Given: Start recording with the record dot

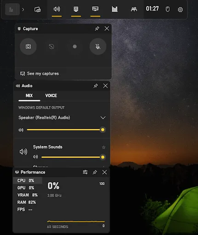Looking at the screenshot, I should 75,46.
